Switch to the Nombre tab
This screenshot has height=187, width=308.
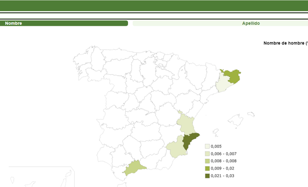[x=64, y=23]
